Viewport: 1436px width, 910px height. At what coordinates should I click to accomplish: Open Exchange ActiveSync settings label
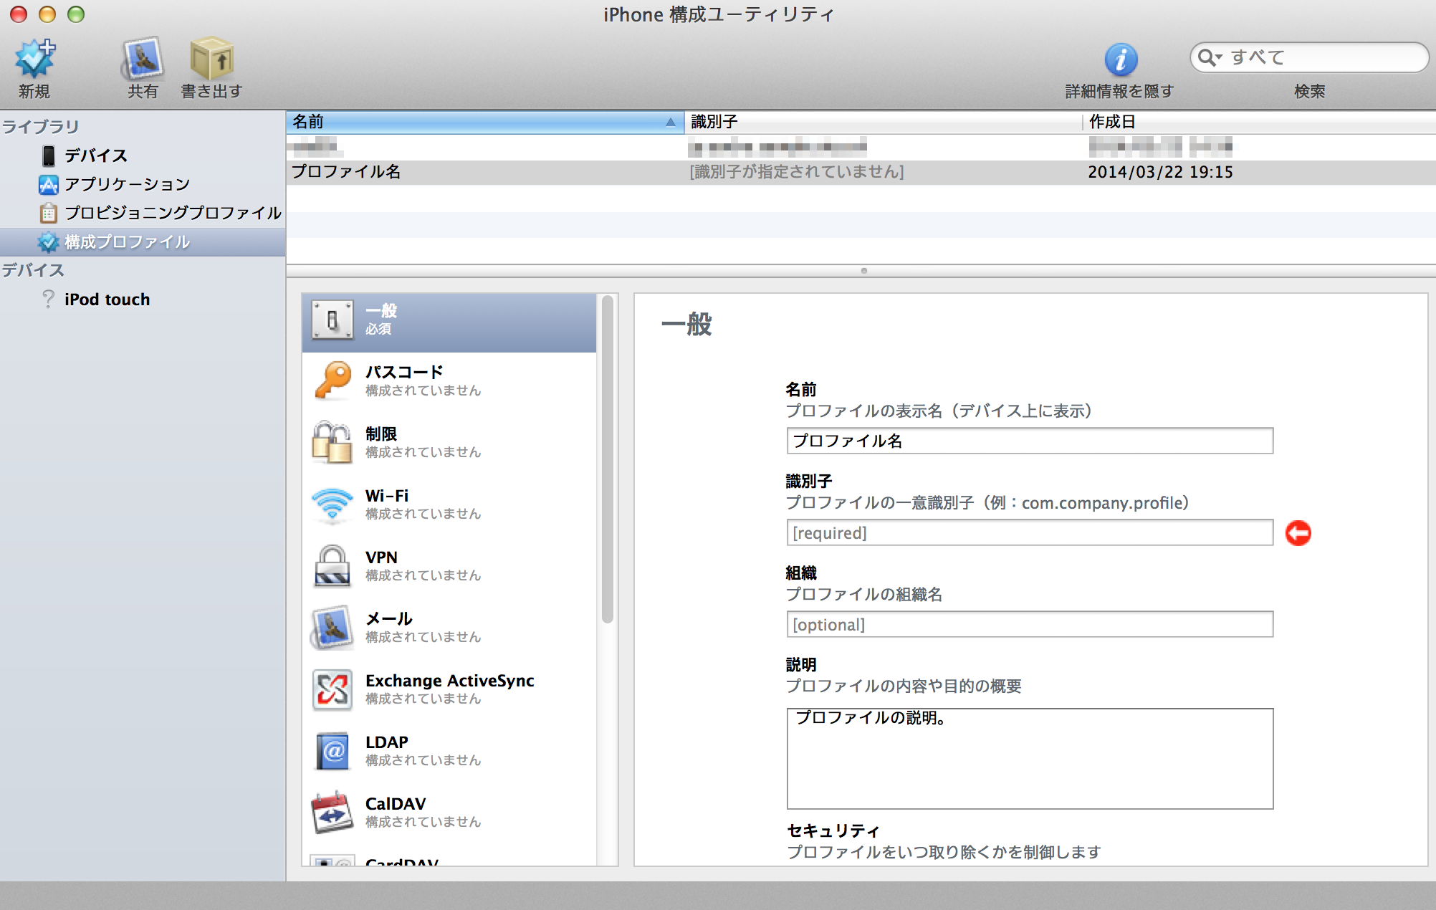449,681
